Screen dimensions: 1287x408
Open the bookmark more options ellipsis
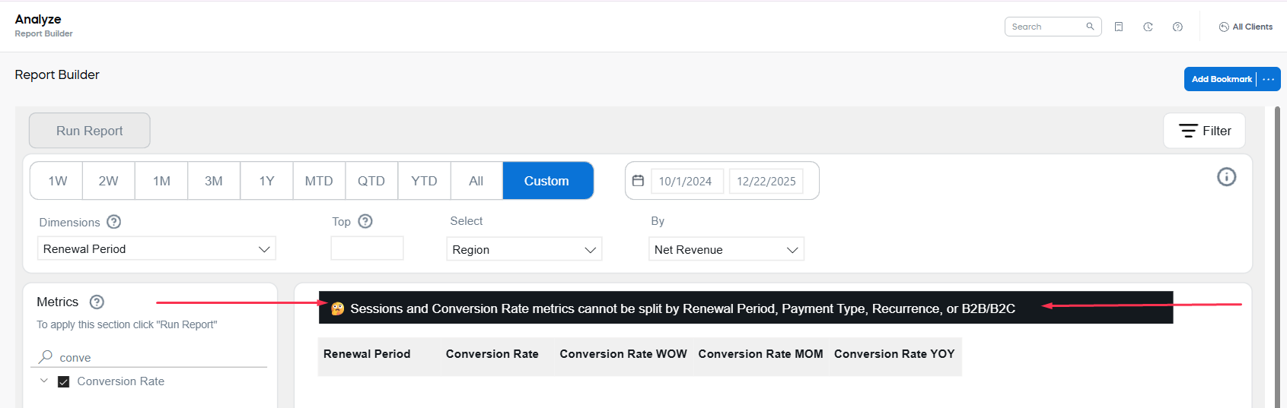click(1268, 79)
